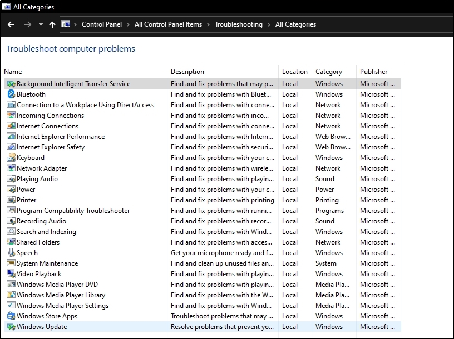Viewport: 454px width, 339px height.
Task: Select the Printer icon in list
Action: 11,200
